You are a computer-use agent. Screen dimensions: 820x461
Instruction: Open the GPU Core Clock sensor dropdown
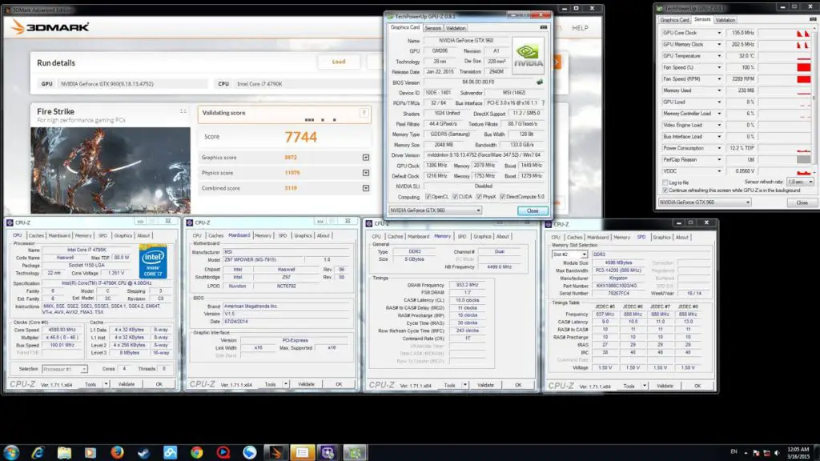pyautogui.click(x=719, y=33)
